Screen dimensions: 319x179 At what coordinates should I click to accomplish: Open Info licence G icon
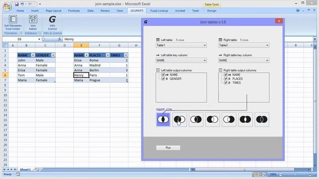[x=52, y=23]
